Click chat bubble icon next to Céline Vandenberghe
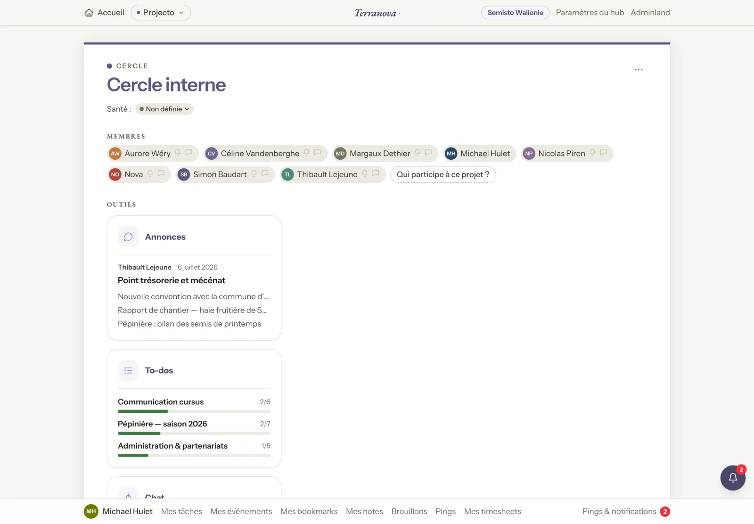The width and height of the screenshot is (754, 524). [x=318, y=153]
